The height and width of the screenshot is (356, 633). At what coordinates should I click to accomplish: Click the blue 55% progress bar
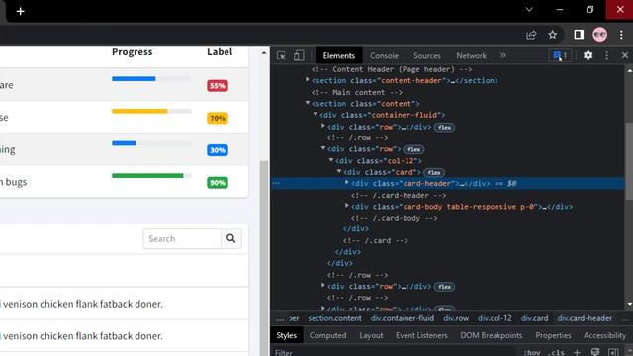pyautogui.click(x=134, y=79)
